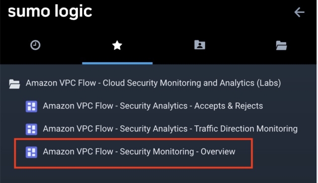This screenshot has width=318, height=183.
Task: Open Security Analytics - Accepts & Rejects dashboard
Action: tap(153, 106)
